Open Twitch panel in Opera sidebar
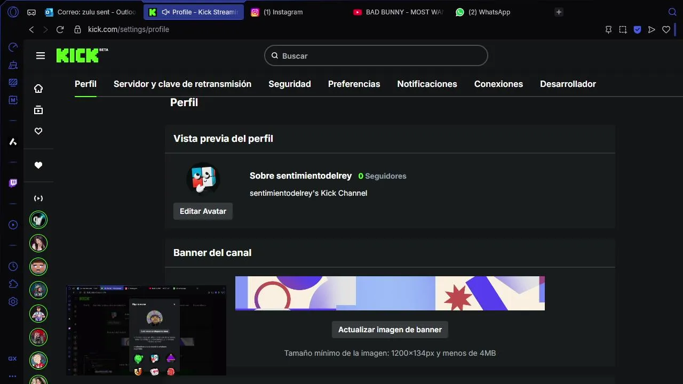This screenshot has height=384, width=683. 13,183
